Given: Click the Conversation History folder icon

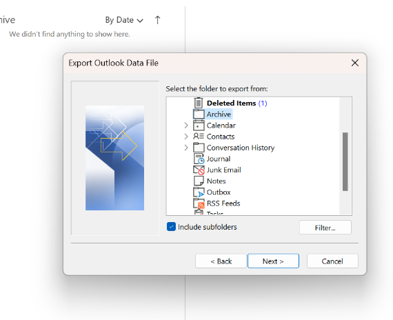Looking at the screenshot, I should point(199,148).
